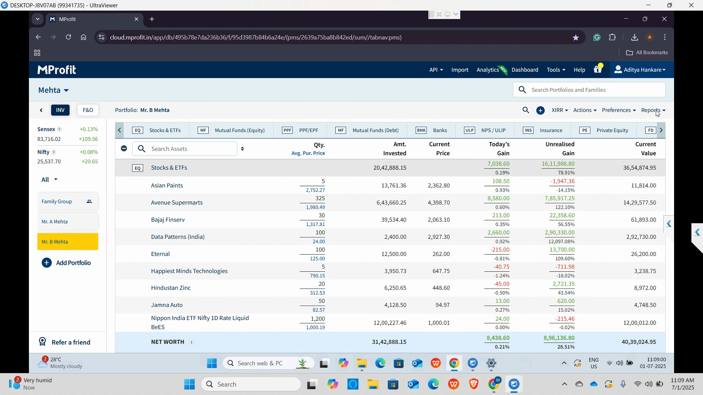
Task: Select the Banks tab
Action: [x=432, y=130]
